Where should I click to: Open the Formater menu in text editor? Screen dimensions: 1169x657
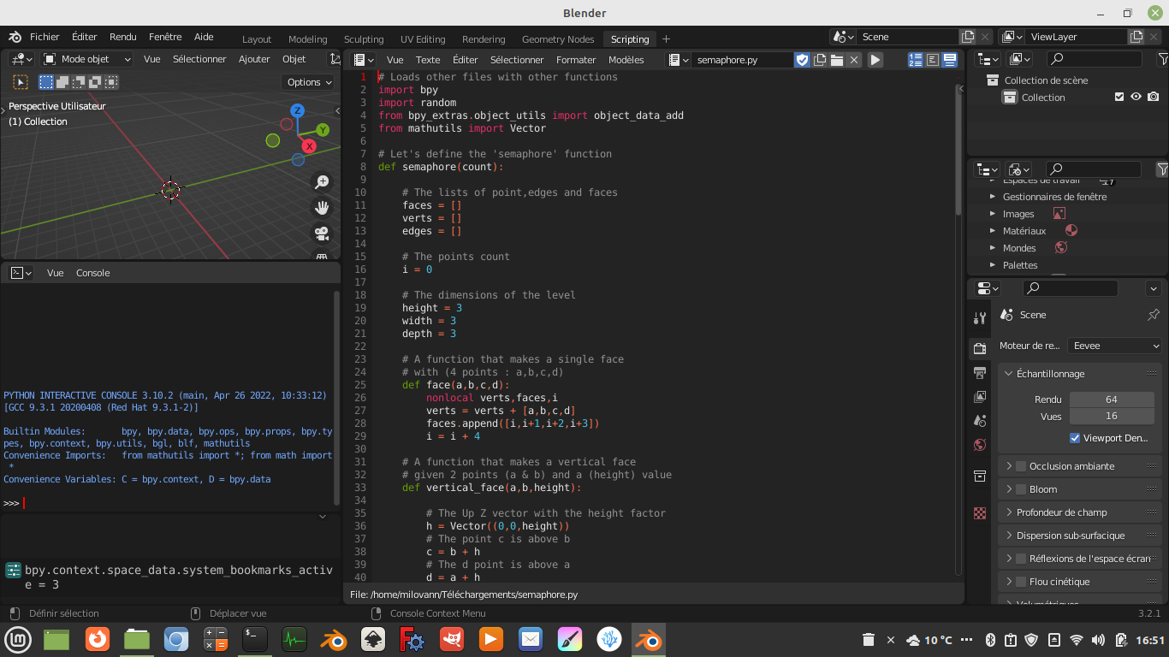click(575, 60)
